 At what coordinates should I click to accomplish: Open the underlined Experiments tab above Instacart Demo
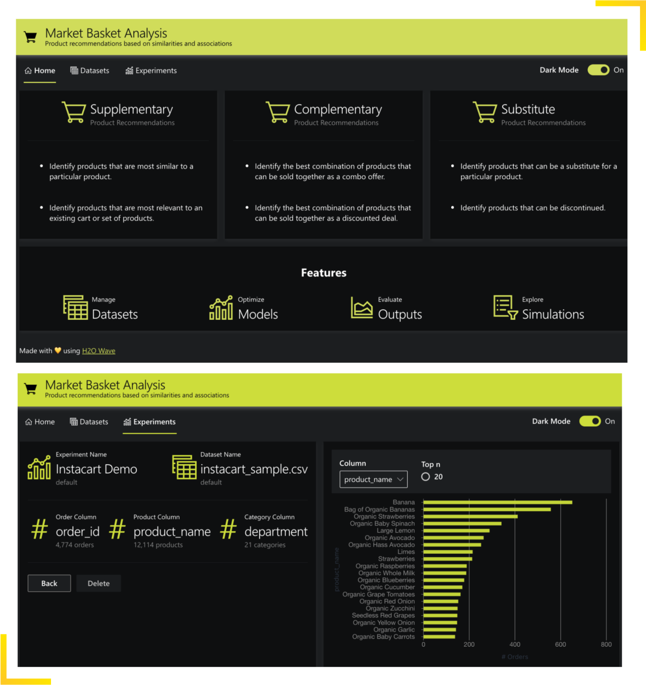point(150,422)
